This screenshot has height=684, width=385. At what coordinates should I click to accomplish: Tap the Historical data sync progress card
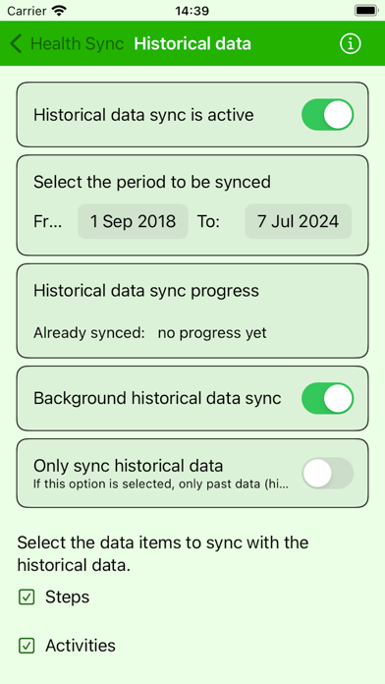tap(192, 311)
